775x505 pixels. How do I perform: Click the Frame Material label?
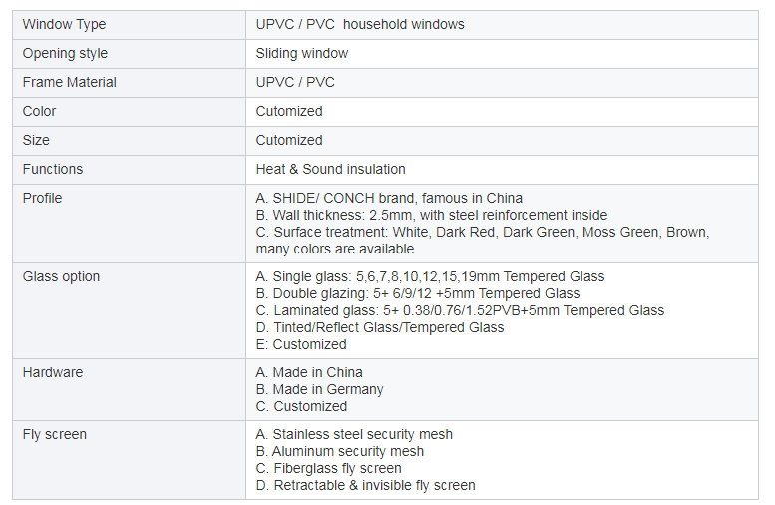(70, 82)
